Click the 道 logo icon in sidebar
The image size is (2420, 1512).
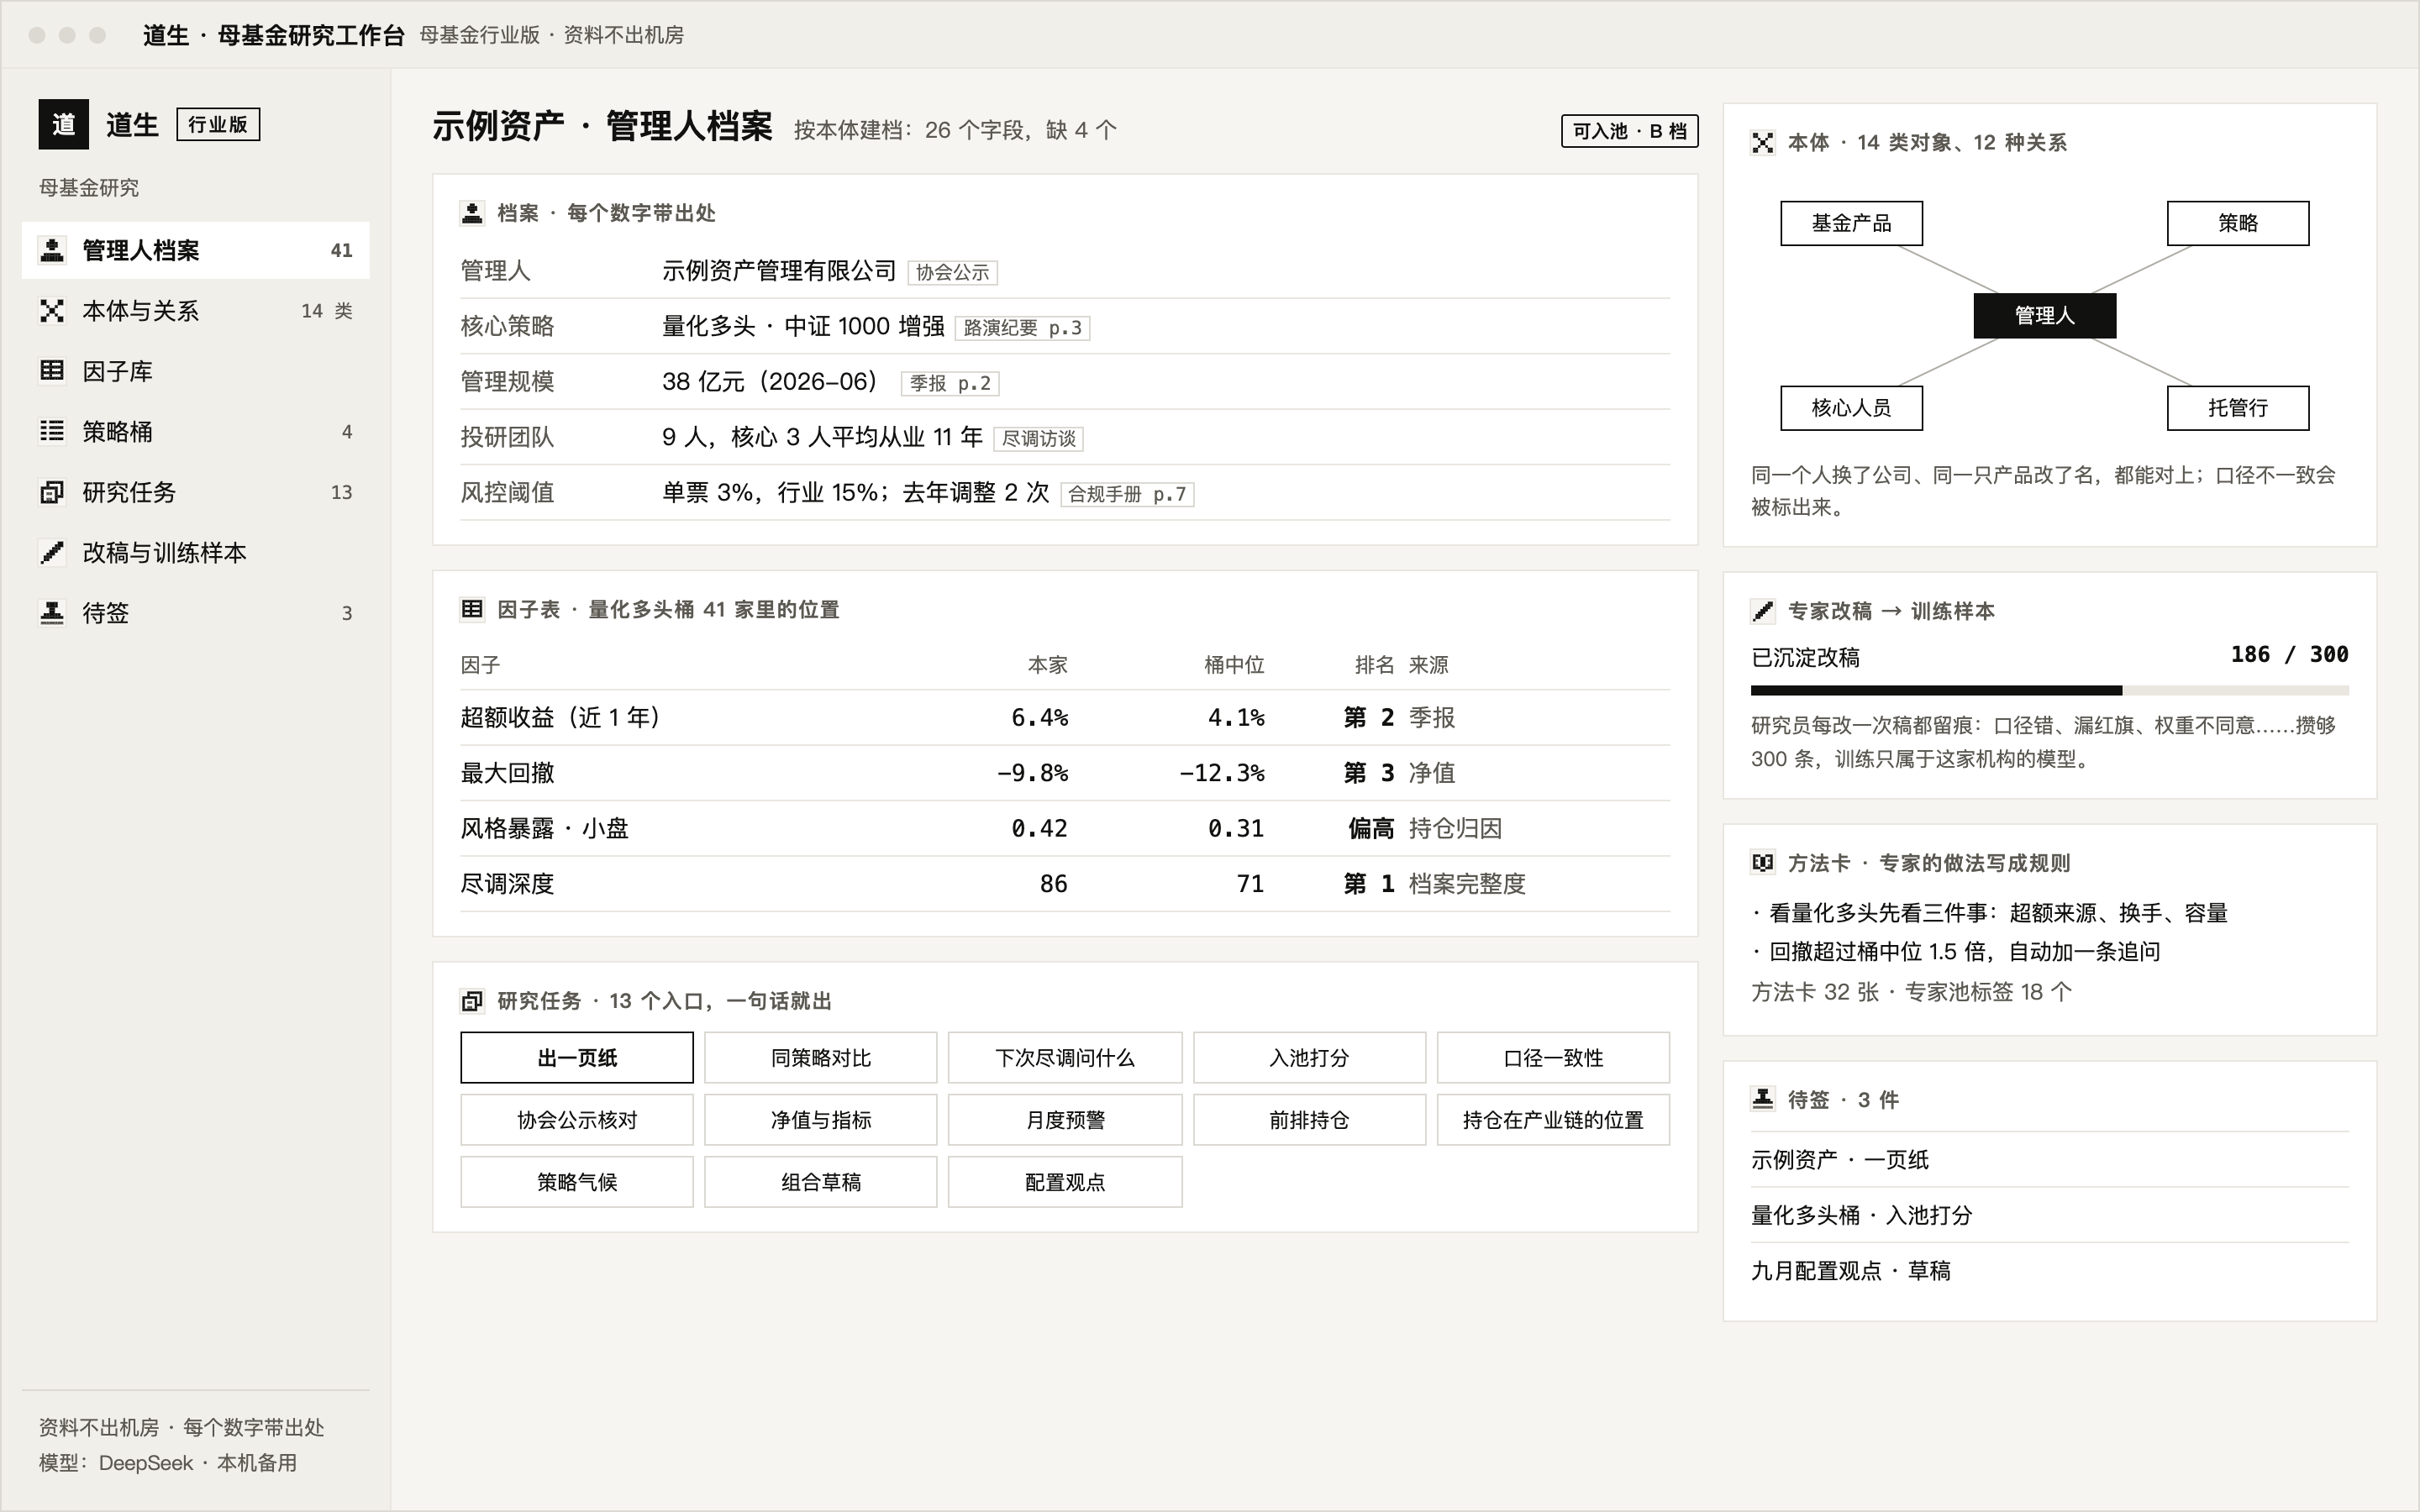63,124
